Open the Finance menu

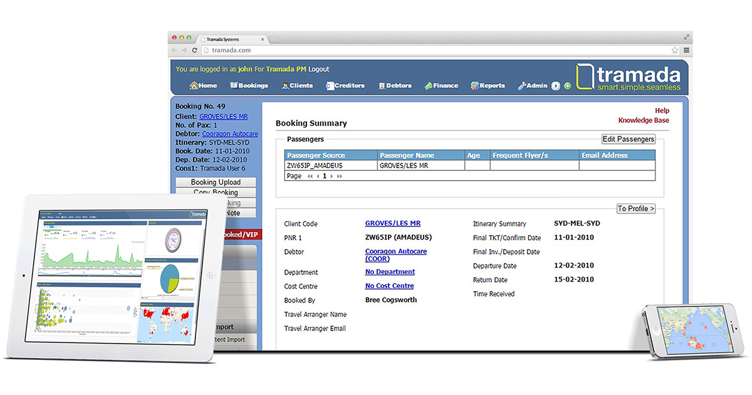(x=441, y=86)
